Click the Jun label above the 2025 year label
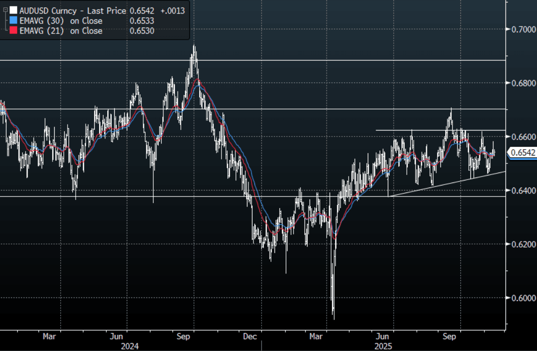This screenshot has width=537, height=351. (383, 337)
